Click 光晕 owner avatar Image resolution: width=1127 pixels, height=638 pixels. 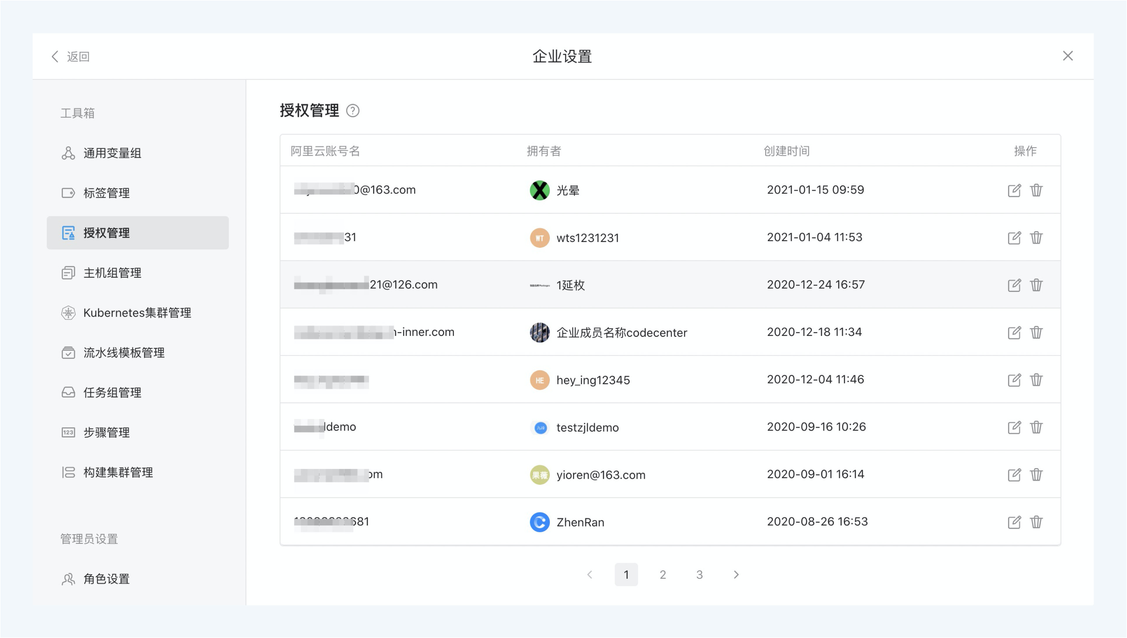pyautogui.click(x=540, y=190)
